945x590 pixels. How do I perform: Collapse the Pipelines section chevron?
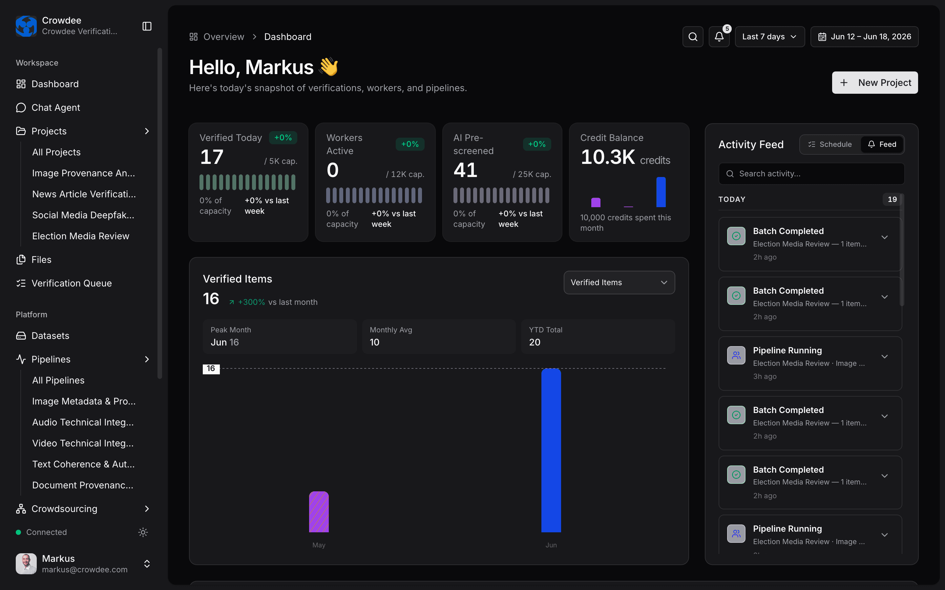147,359
